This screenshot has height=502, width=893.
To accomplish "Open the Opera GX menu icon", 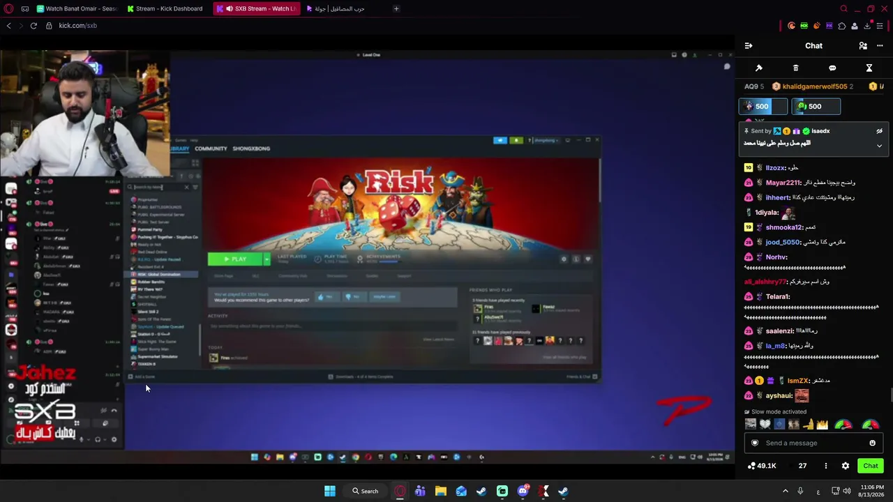I will 9,9.
